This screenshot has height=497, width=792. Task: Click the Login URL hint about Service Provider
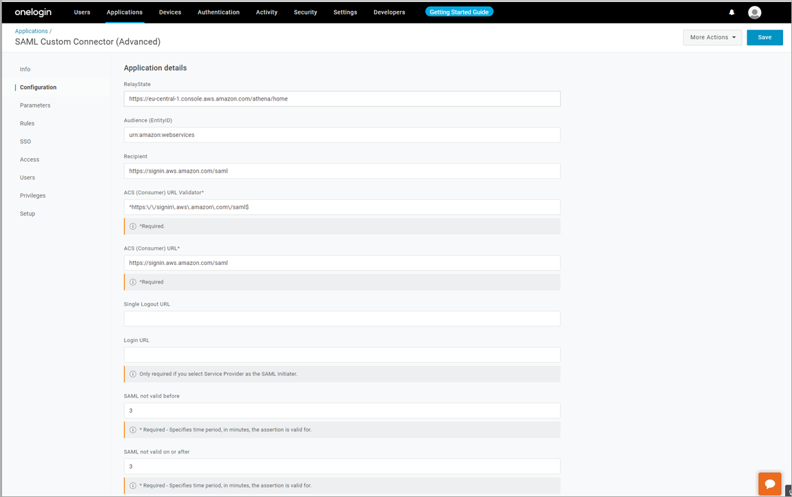pos(218,374)
